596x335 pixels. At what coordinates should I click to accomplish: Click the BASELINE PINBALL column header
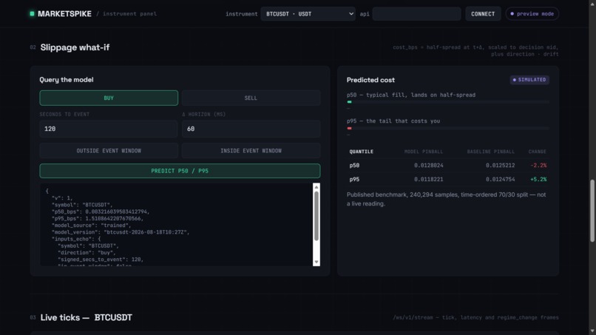[x=491, y=152]
